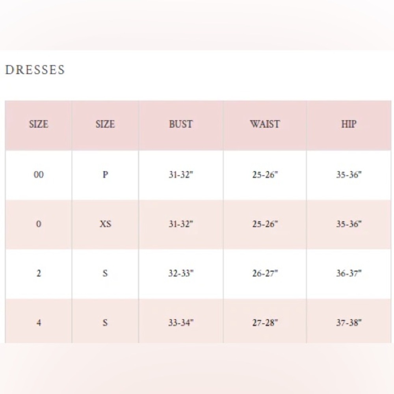394x394 pixels.
Task: Select the BUST column header
Action: (x=181, y=124)
